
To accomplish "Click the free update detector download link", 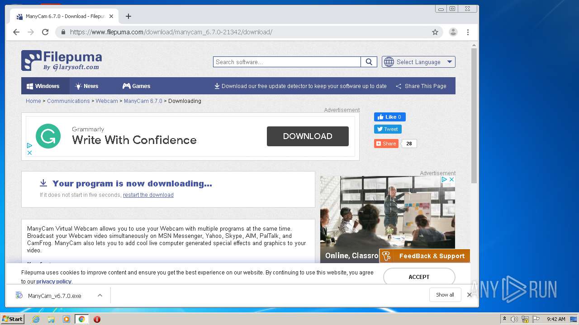I will click(300, 86).
